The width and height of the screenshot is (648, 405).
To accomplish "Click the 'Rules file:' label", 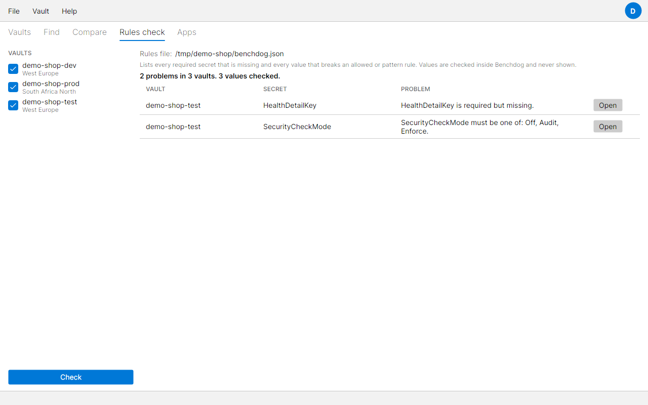I will click(x=155, y=54).
